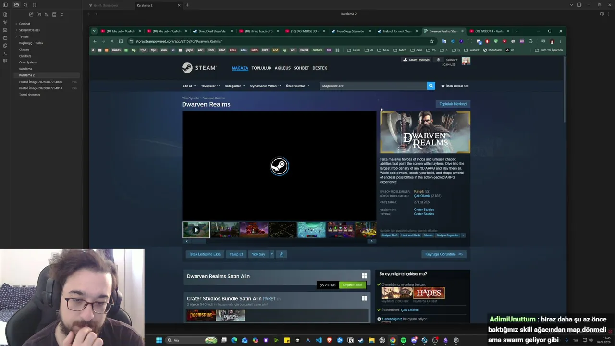Click the Steam logo on the store page
This screenshot has width=615, height=346.
(199, 68)
